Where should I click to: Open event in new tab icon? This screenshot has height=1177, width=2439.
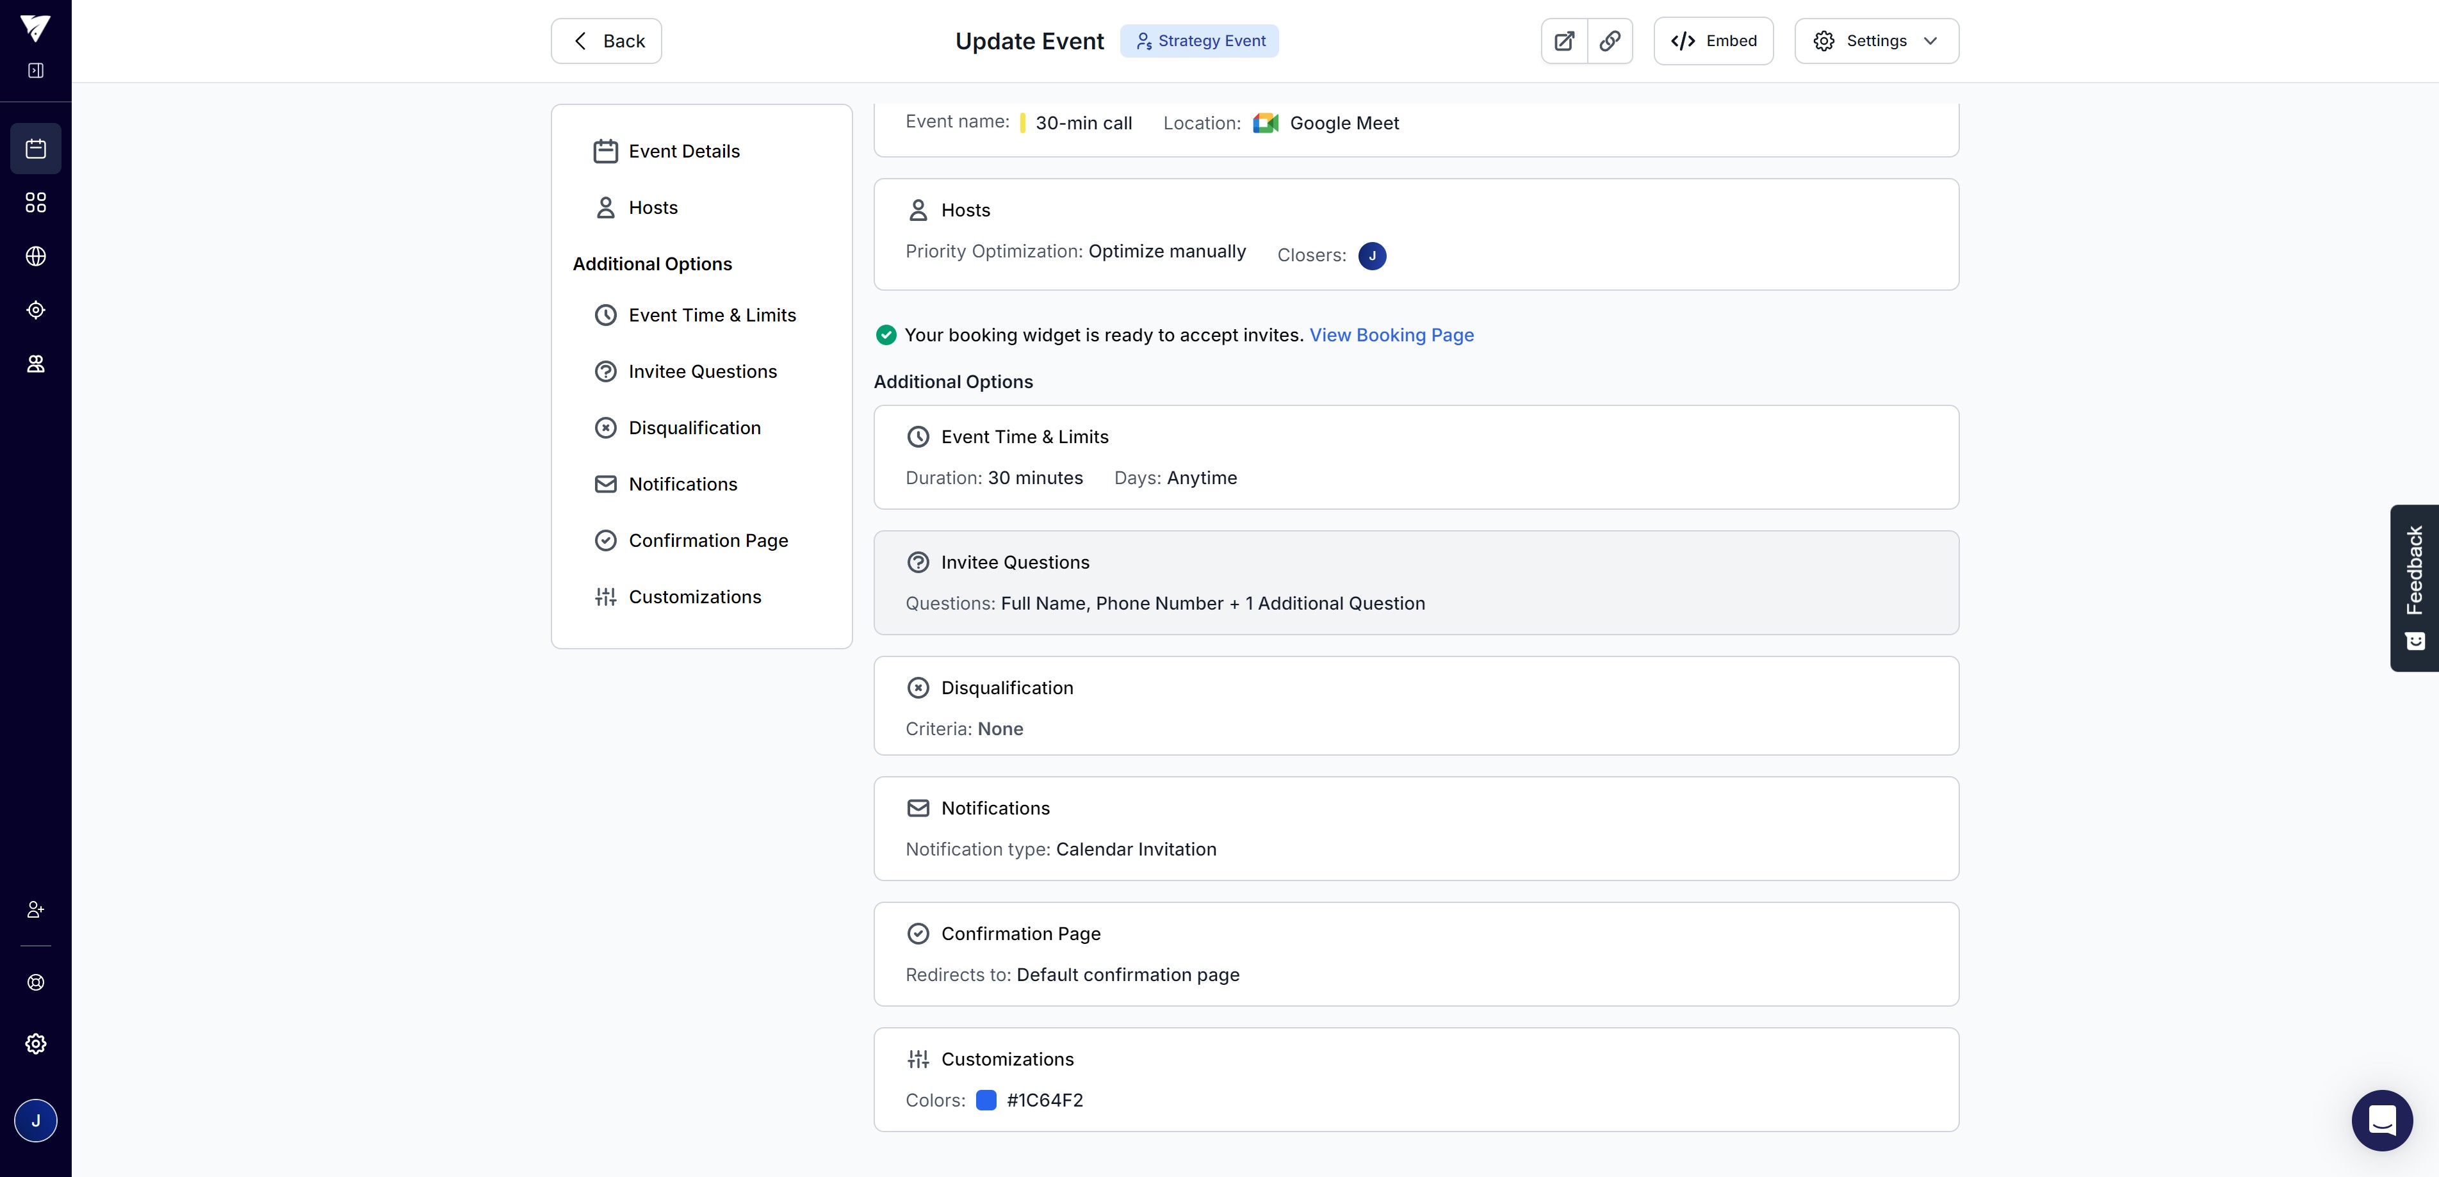[1564, 41]
